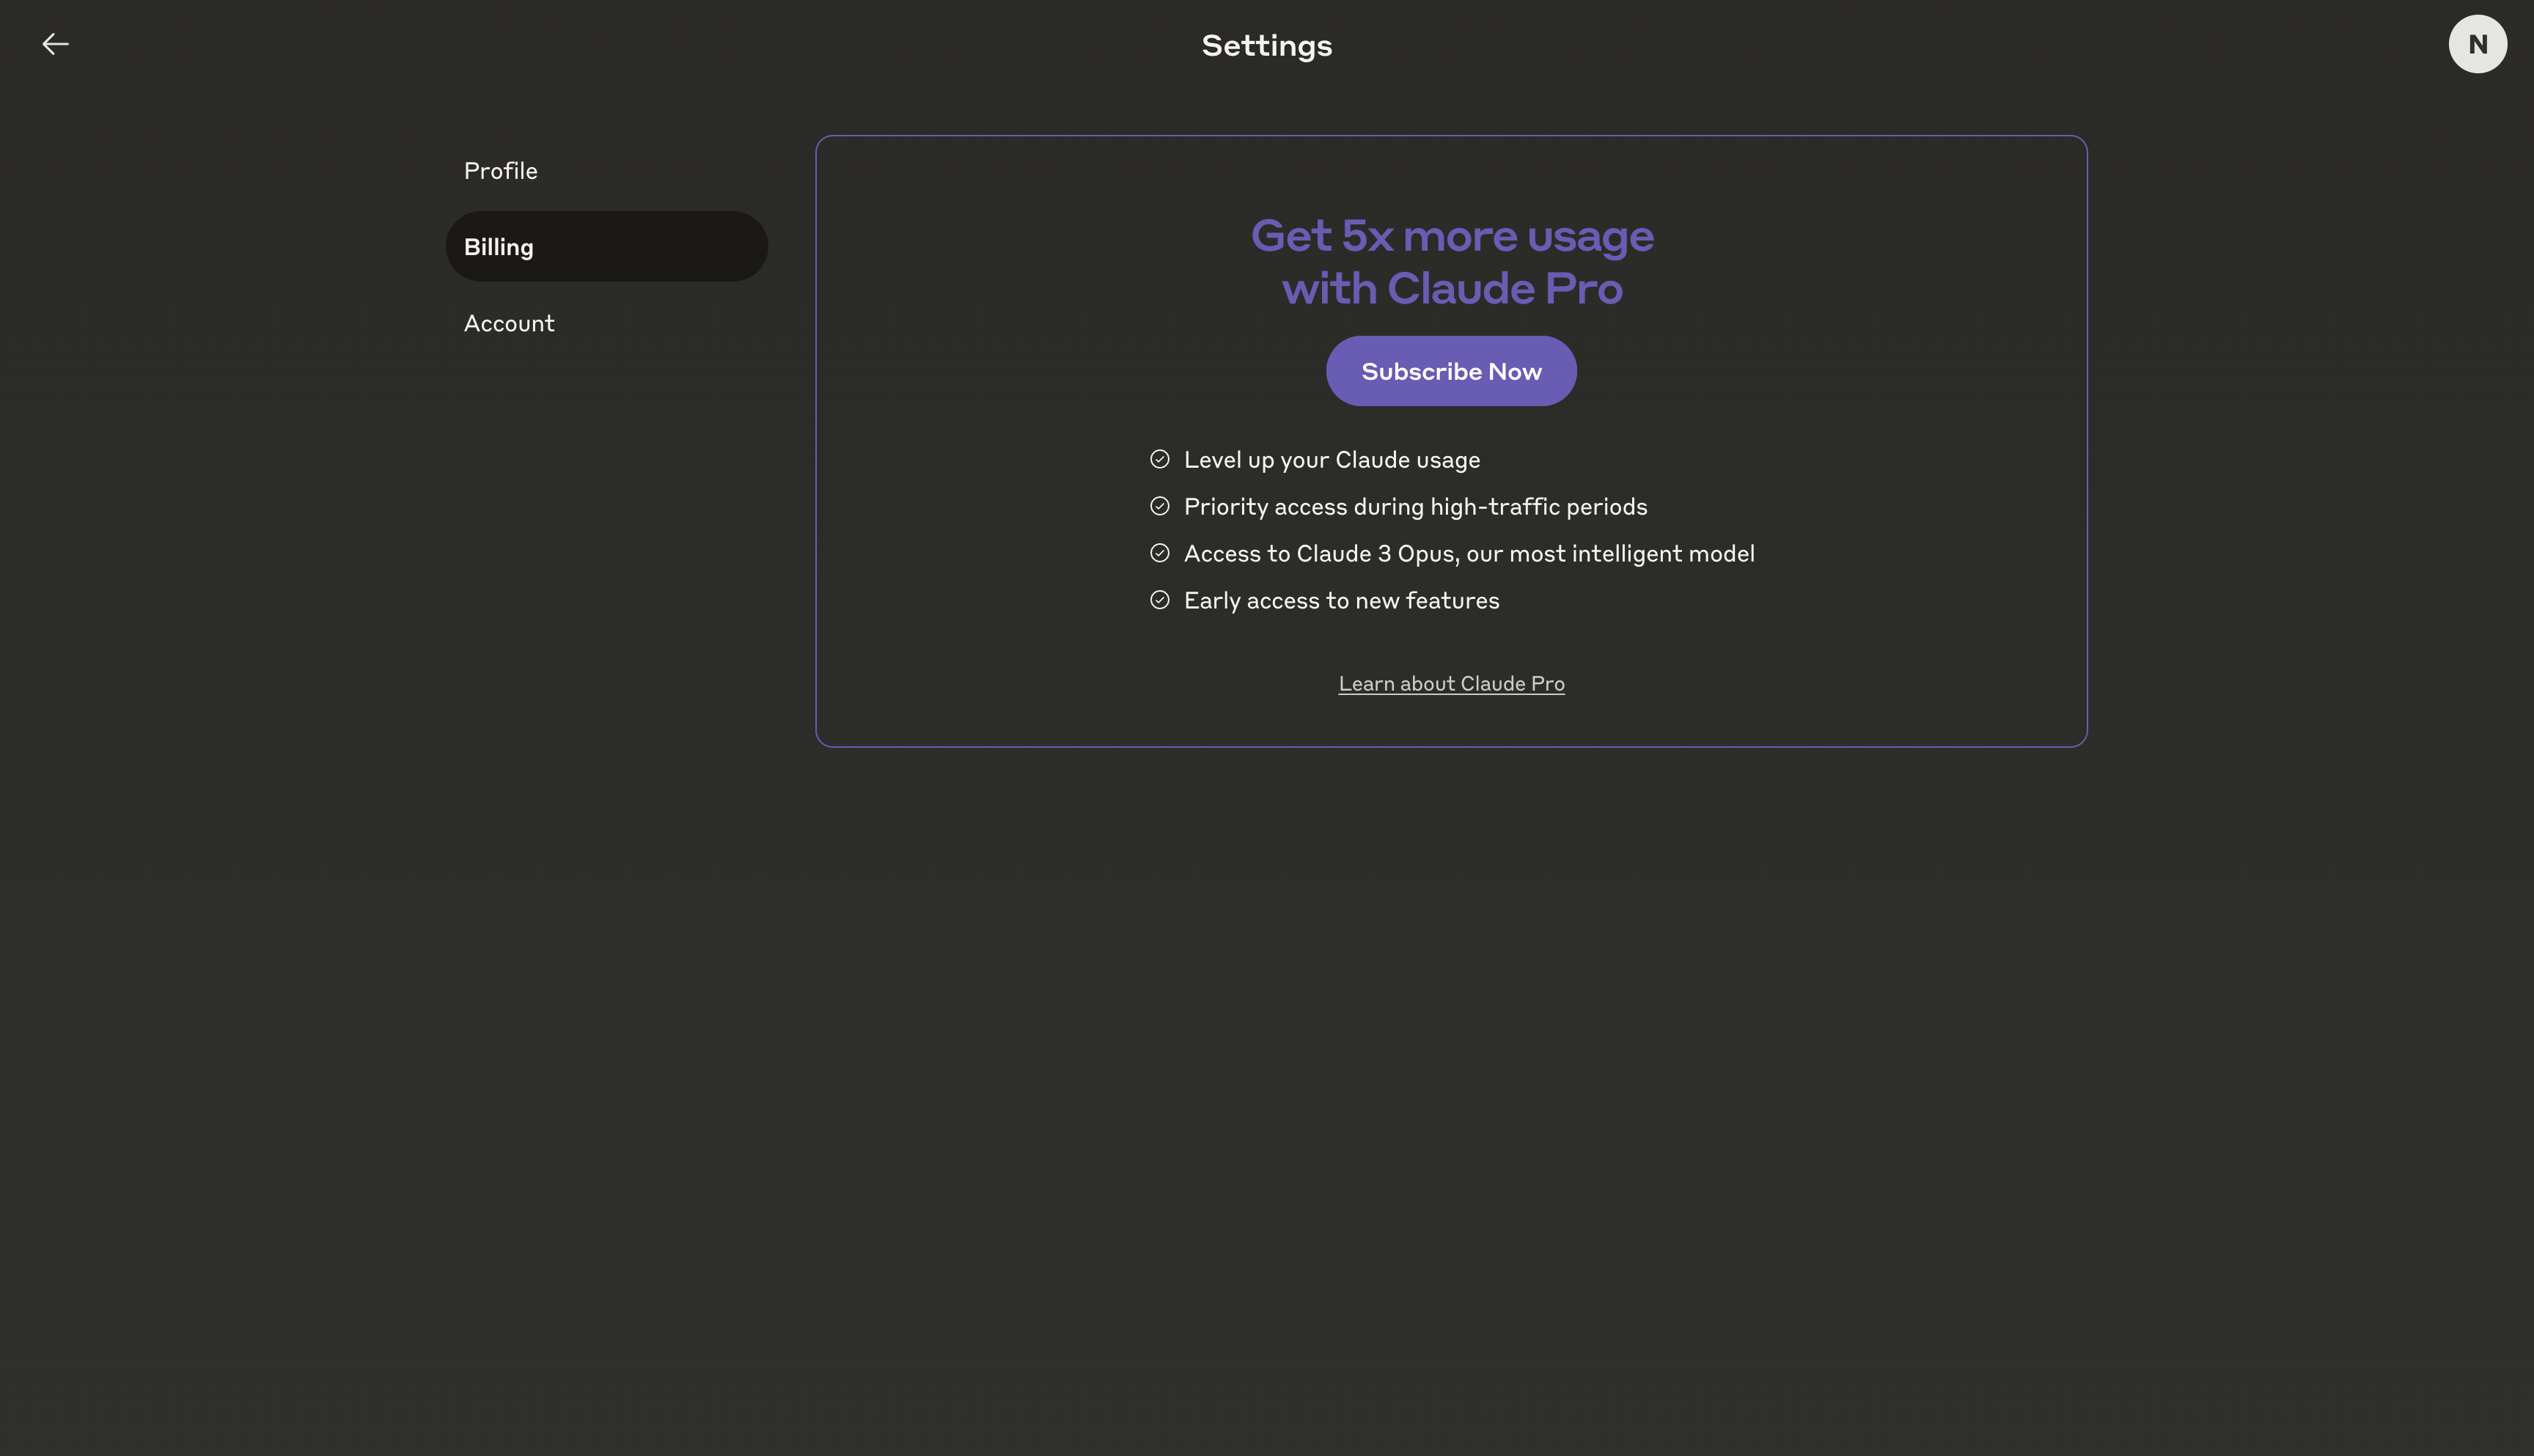This screenshot has height=1456, width=2534.
Task: Click blank space below the Account item
Action: 606,600
